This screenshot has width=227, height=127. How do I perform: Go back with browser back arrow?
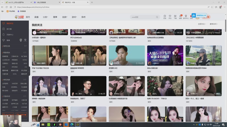click(x=2, y=7)
